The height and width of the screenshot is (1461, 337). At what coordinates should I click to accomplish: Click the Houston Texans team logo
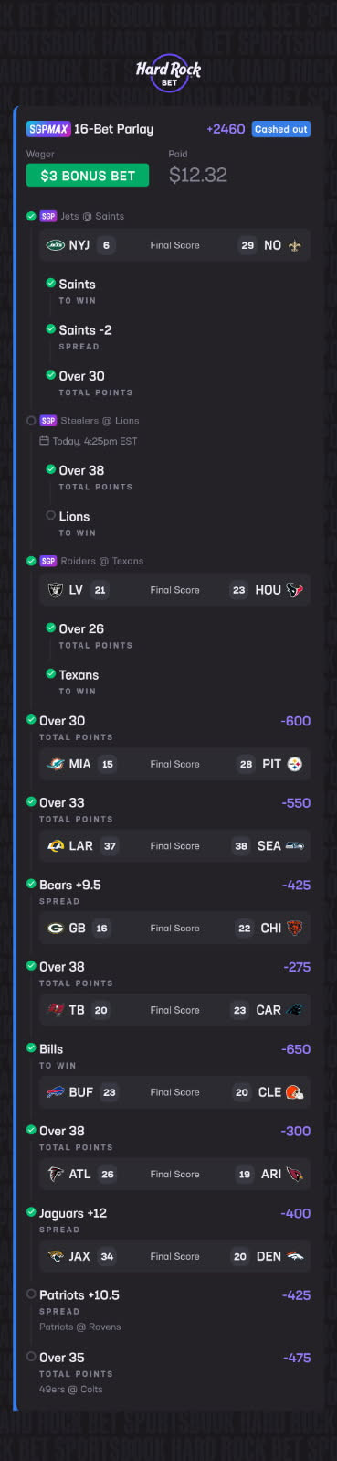pyautogui.click(x=294, y=590)
